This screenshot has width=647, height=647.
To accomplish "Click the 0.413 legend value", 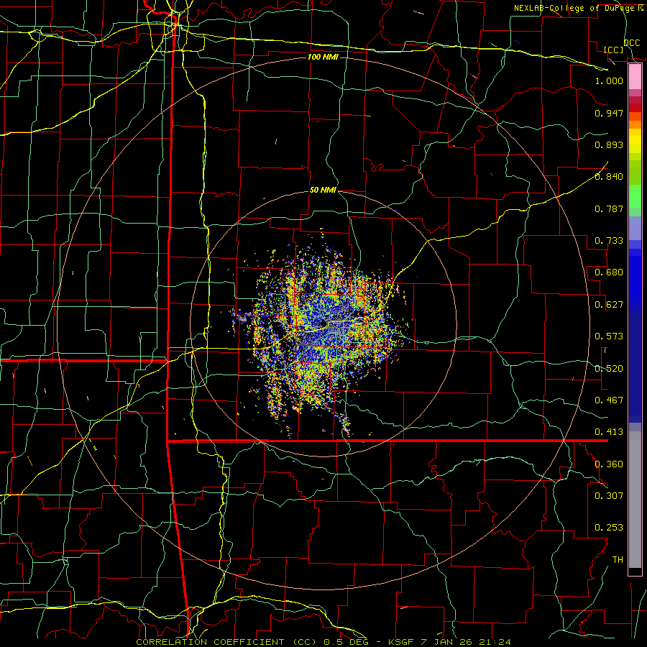I will [x=609, y=432].
